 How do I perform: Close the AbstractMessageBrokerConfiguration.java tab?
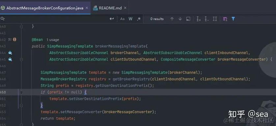87,8
